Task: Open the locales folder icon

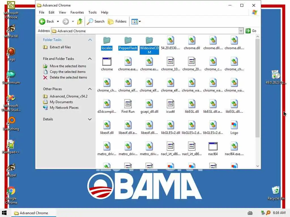Action: [107, 40]
